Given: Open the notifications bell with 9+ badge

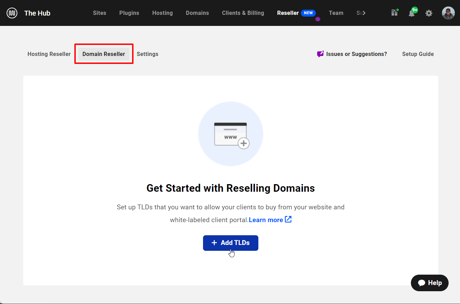Looking at the screenshot, I should point(412,13).
